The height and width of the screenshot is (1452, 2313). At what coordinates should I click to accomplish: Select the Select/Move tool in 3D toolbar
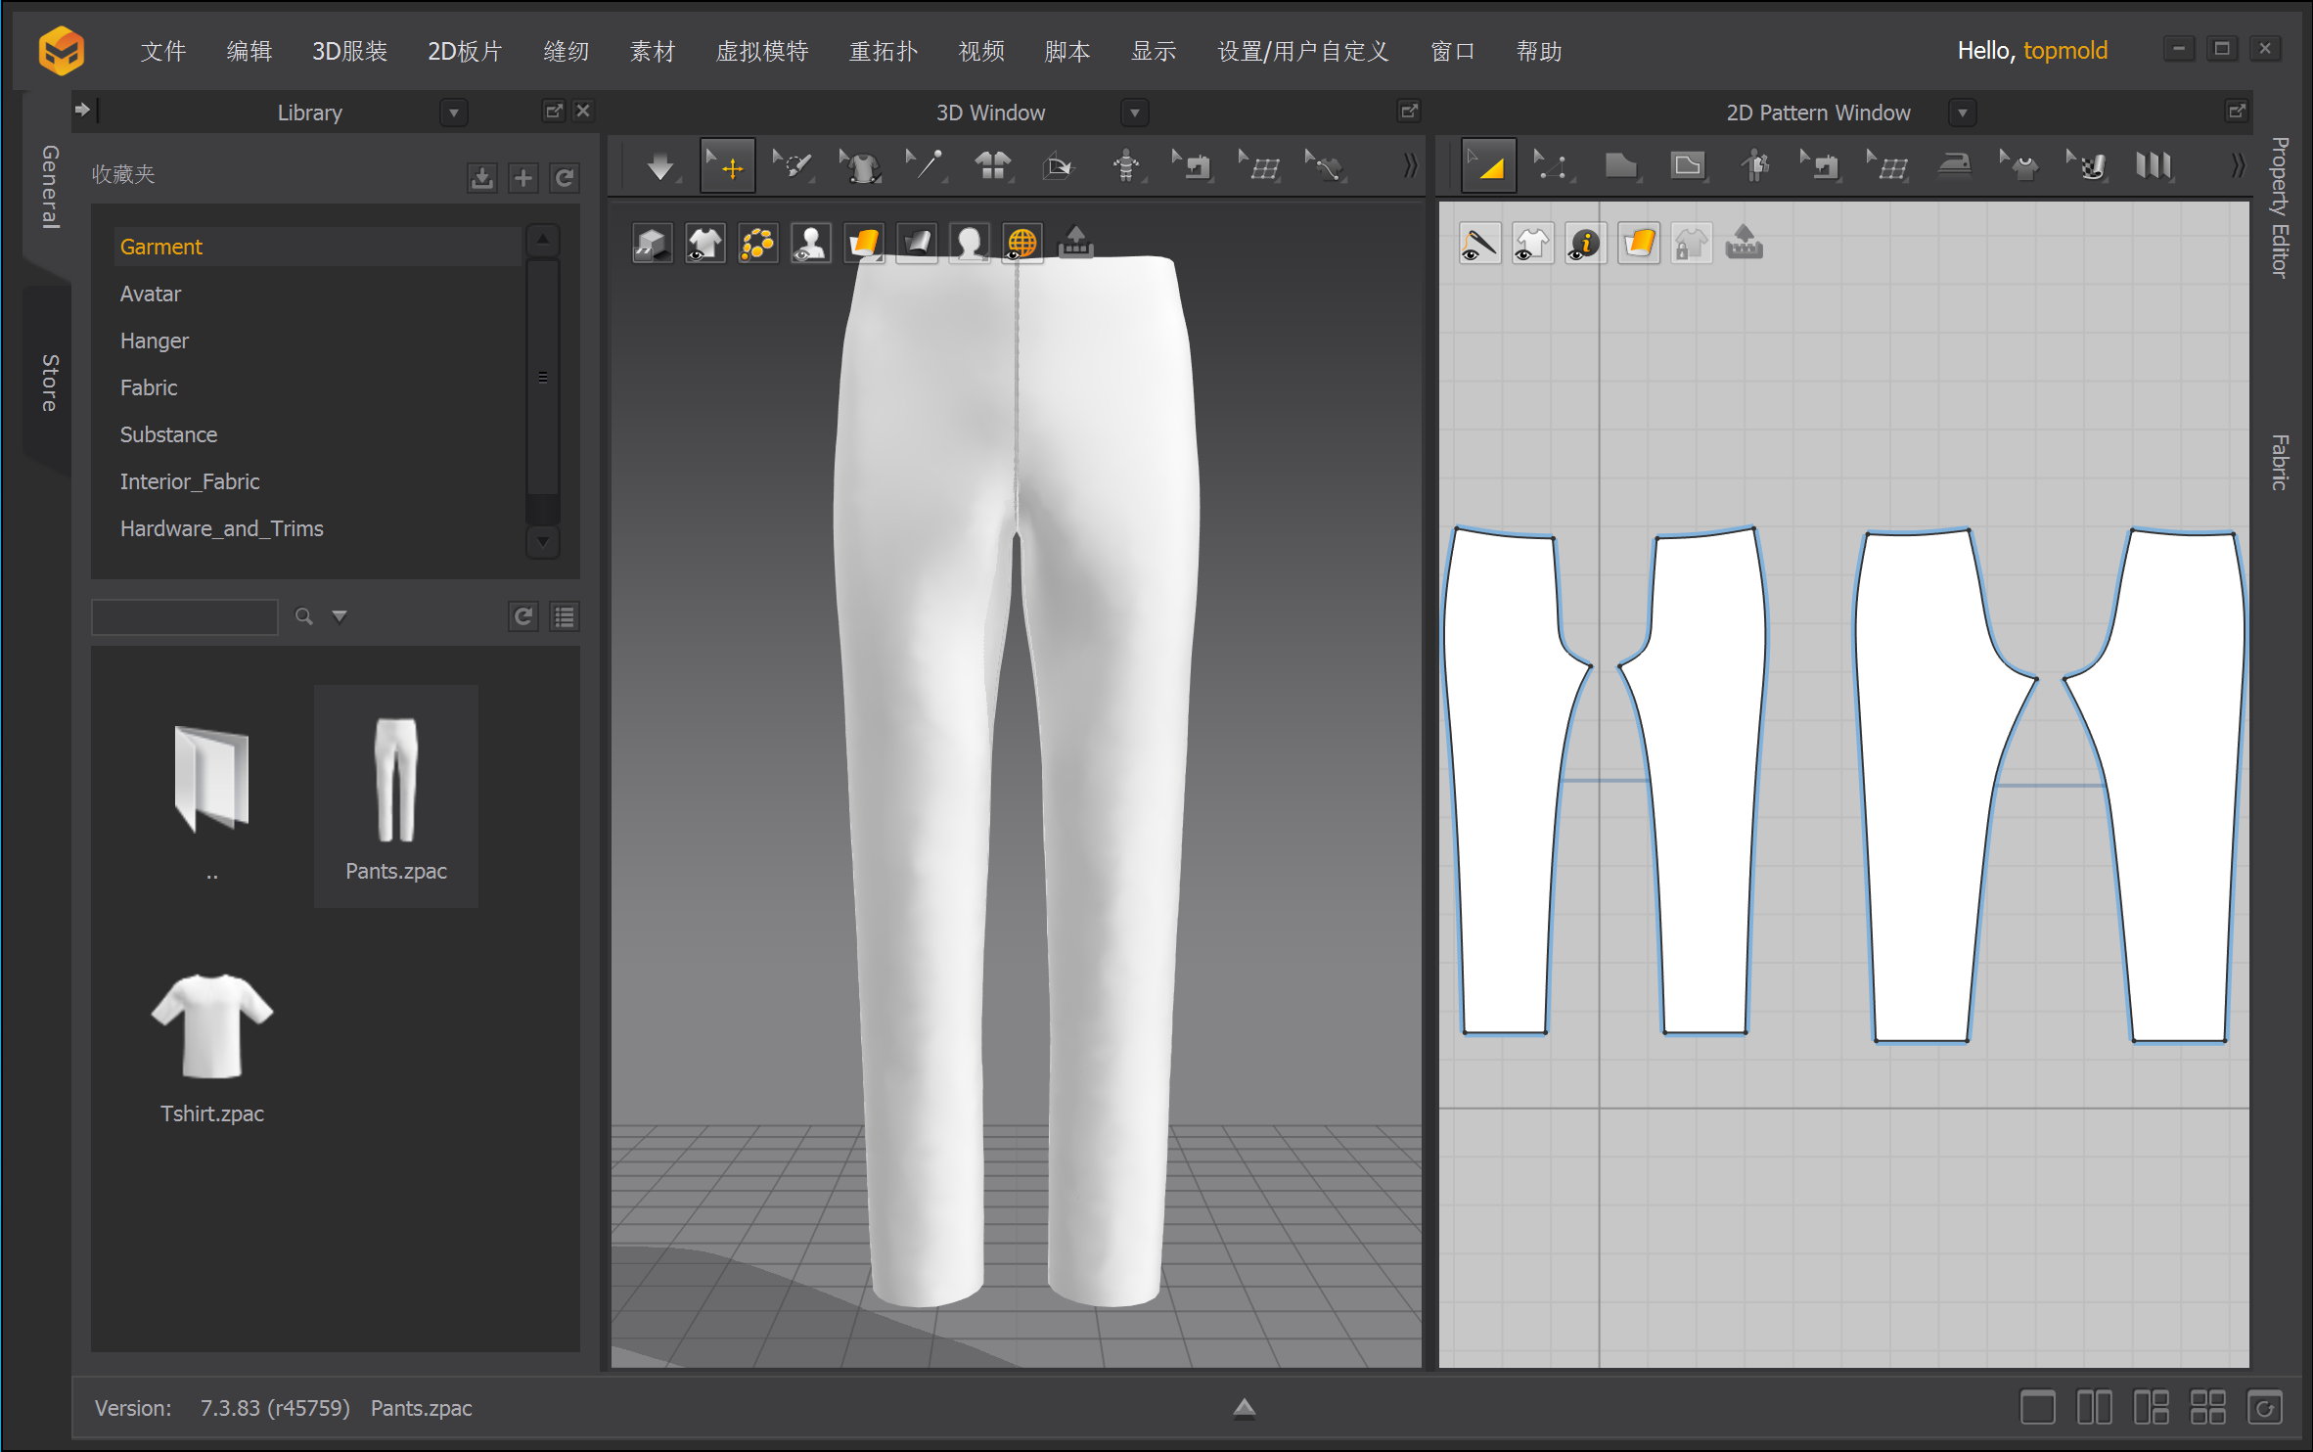coord(727,166)
